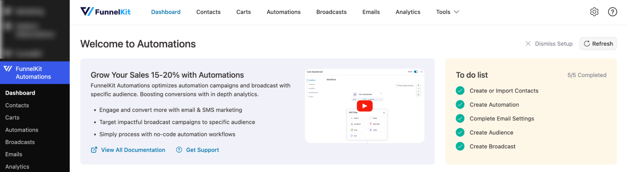Click the 5/5 Completed status text
Image resolution: width=627 pixels, height=172 pixels.
[x=587, y=75]
